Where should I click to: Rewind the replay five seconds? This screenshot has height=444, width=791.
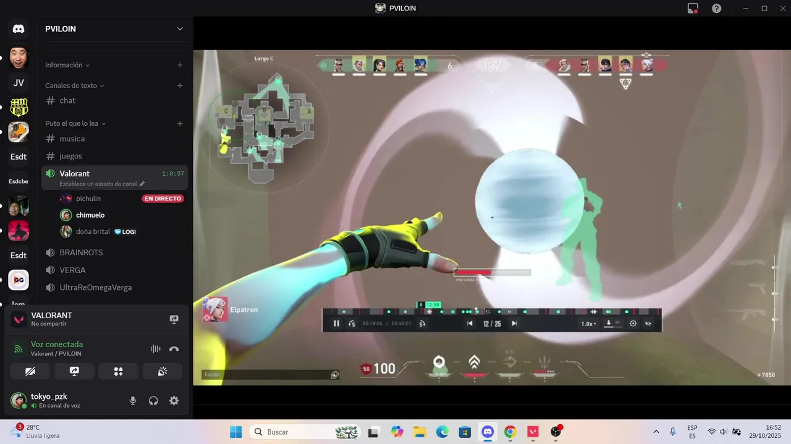[352, 323]
